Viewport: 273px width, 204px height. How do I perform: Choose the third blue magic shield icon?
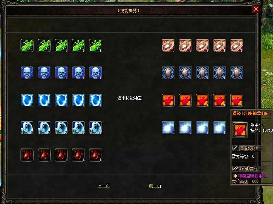pos(61,100)
